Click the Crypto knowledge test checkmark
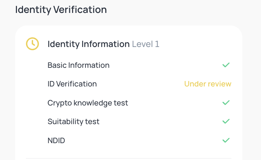 [x=226, y=103]
